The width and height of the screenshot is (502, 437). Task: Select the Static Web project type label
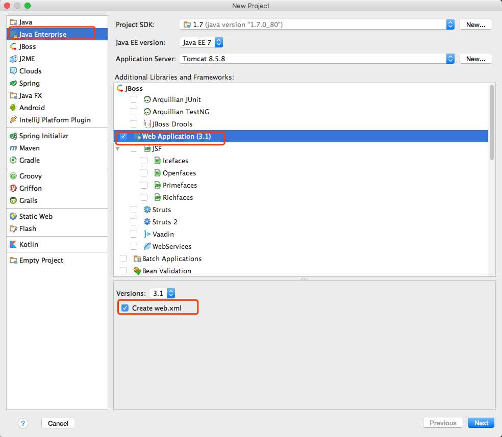click(36, 216)
